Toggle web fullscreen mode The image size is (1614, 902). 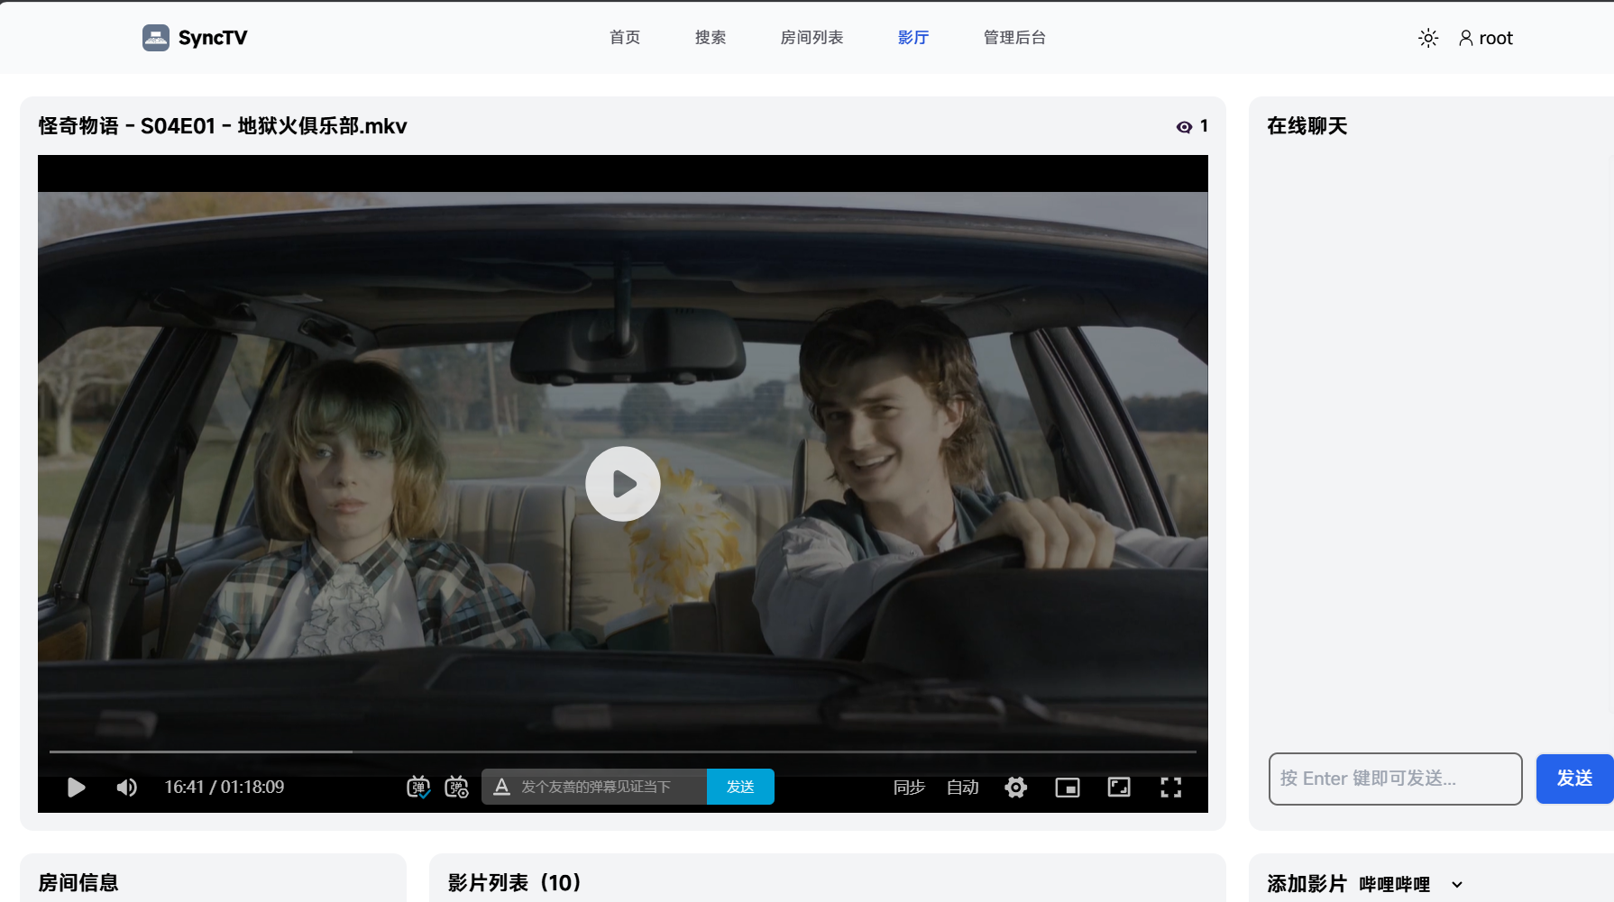coord(1119,788)
